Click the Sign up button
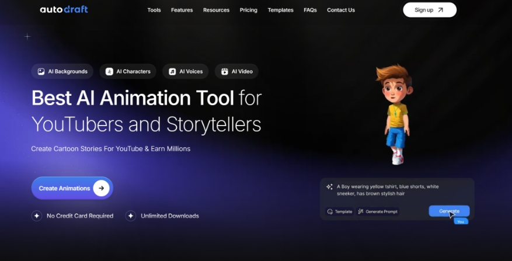 430,10
